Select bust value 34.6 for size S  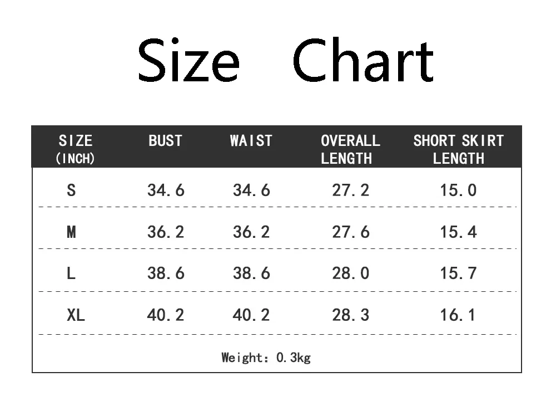coord(166,190)
